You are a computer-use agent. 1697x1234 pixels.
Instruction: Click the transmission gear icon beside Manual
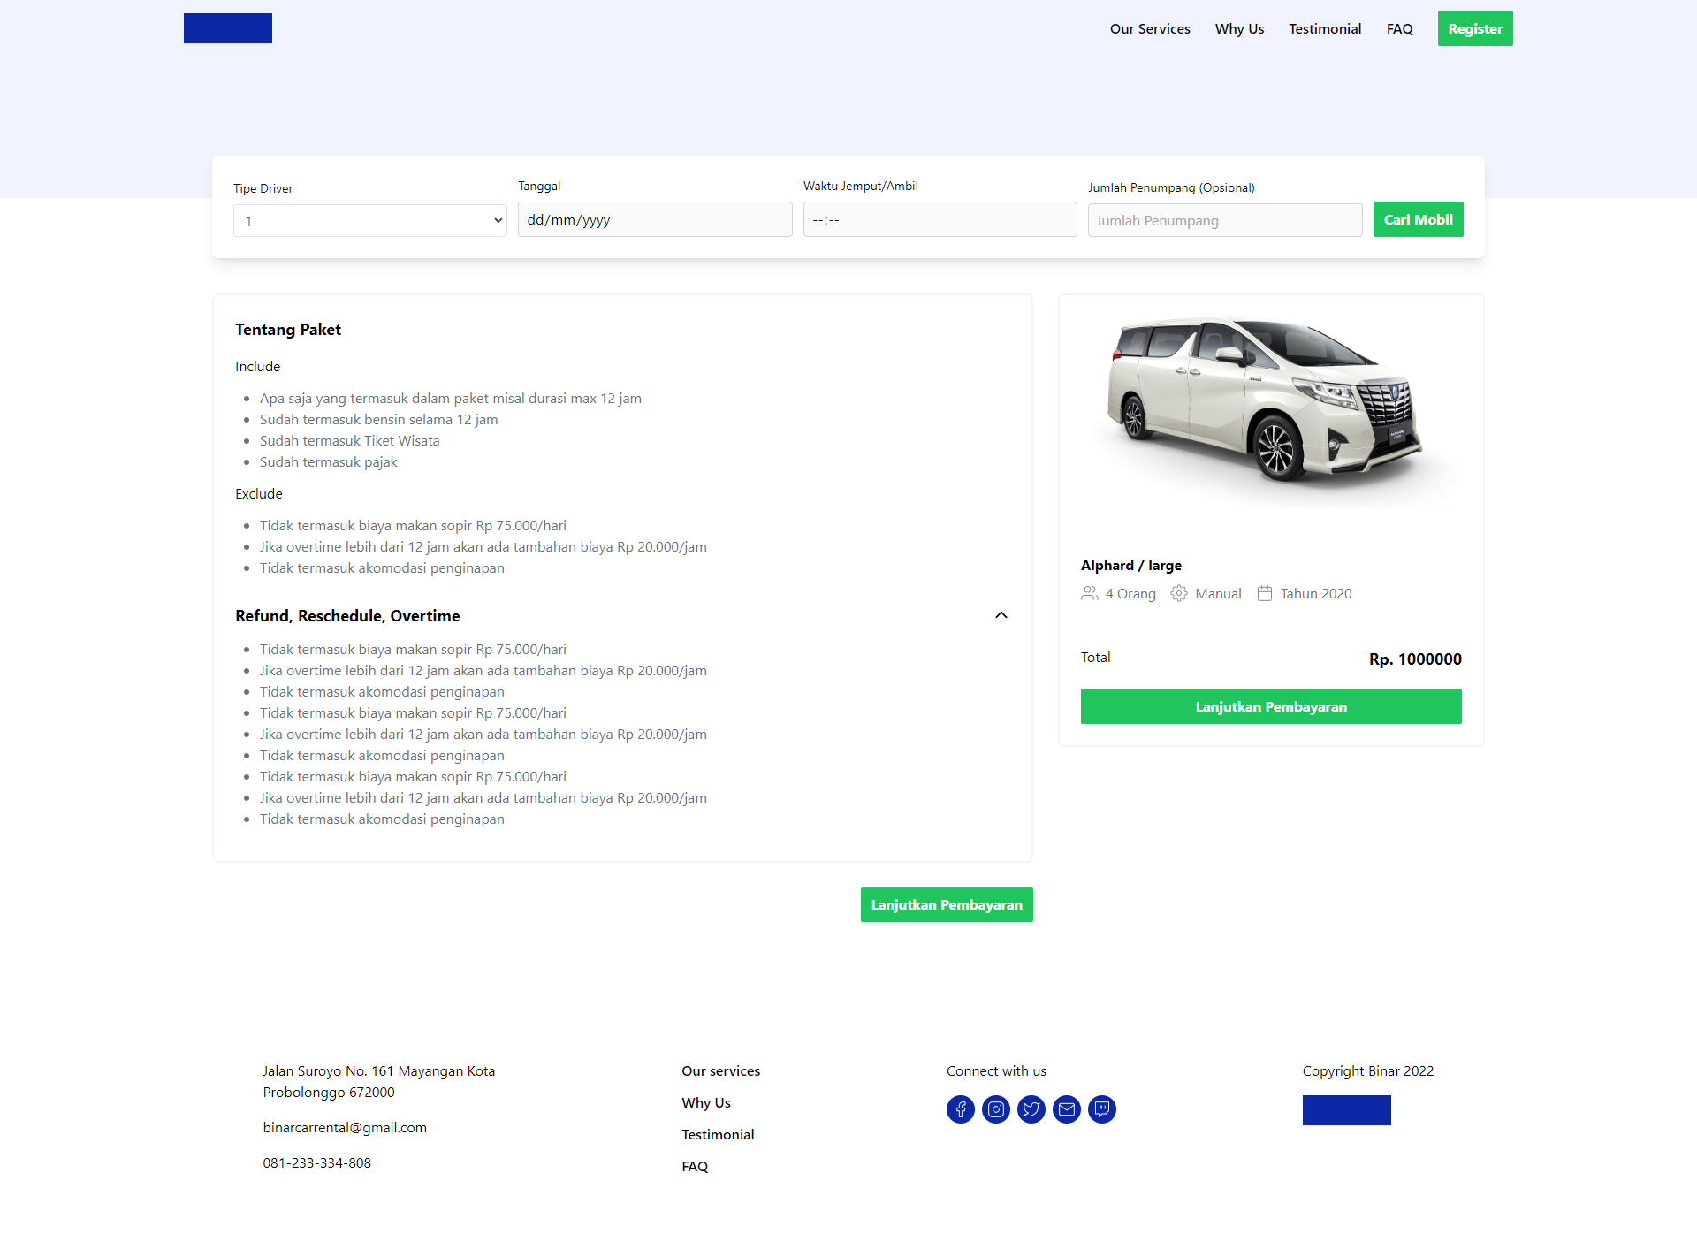coord(1179,593)
